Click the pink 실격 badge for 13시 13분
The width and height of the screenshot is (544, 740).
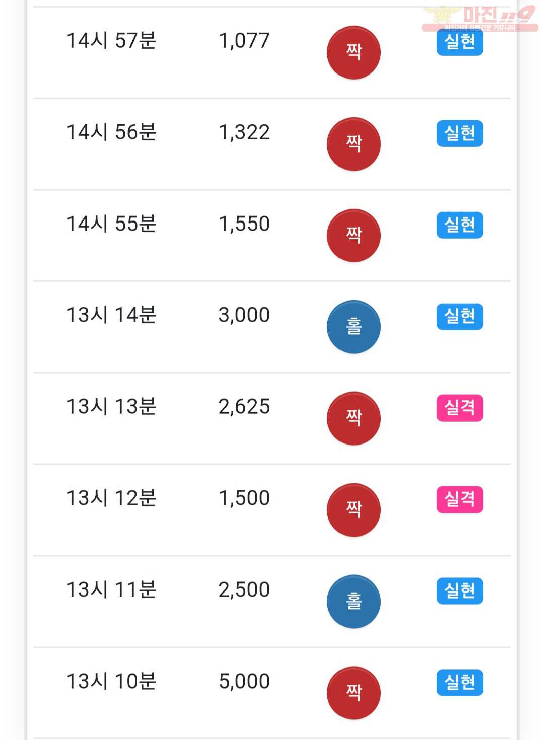click(x=459, y=408)
